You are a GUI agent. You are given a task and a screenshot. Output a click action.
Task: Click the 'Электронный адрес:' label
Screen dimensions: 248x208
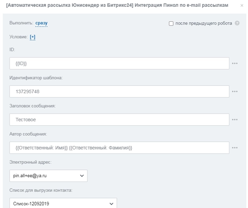coord(30,162)
